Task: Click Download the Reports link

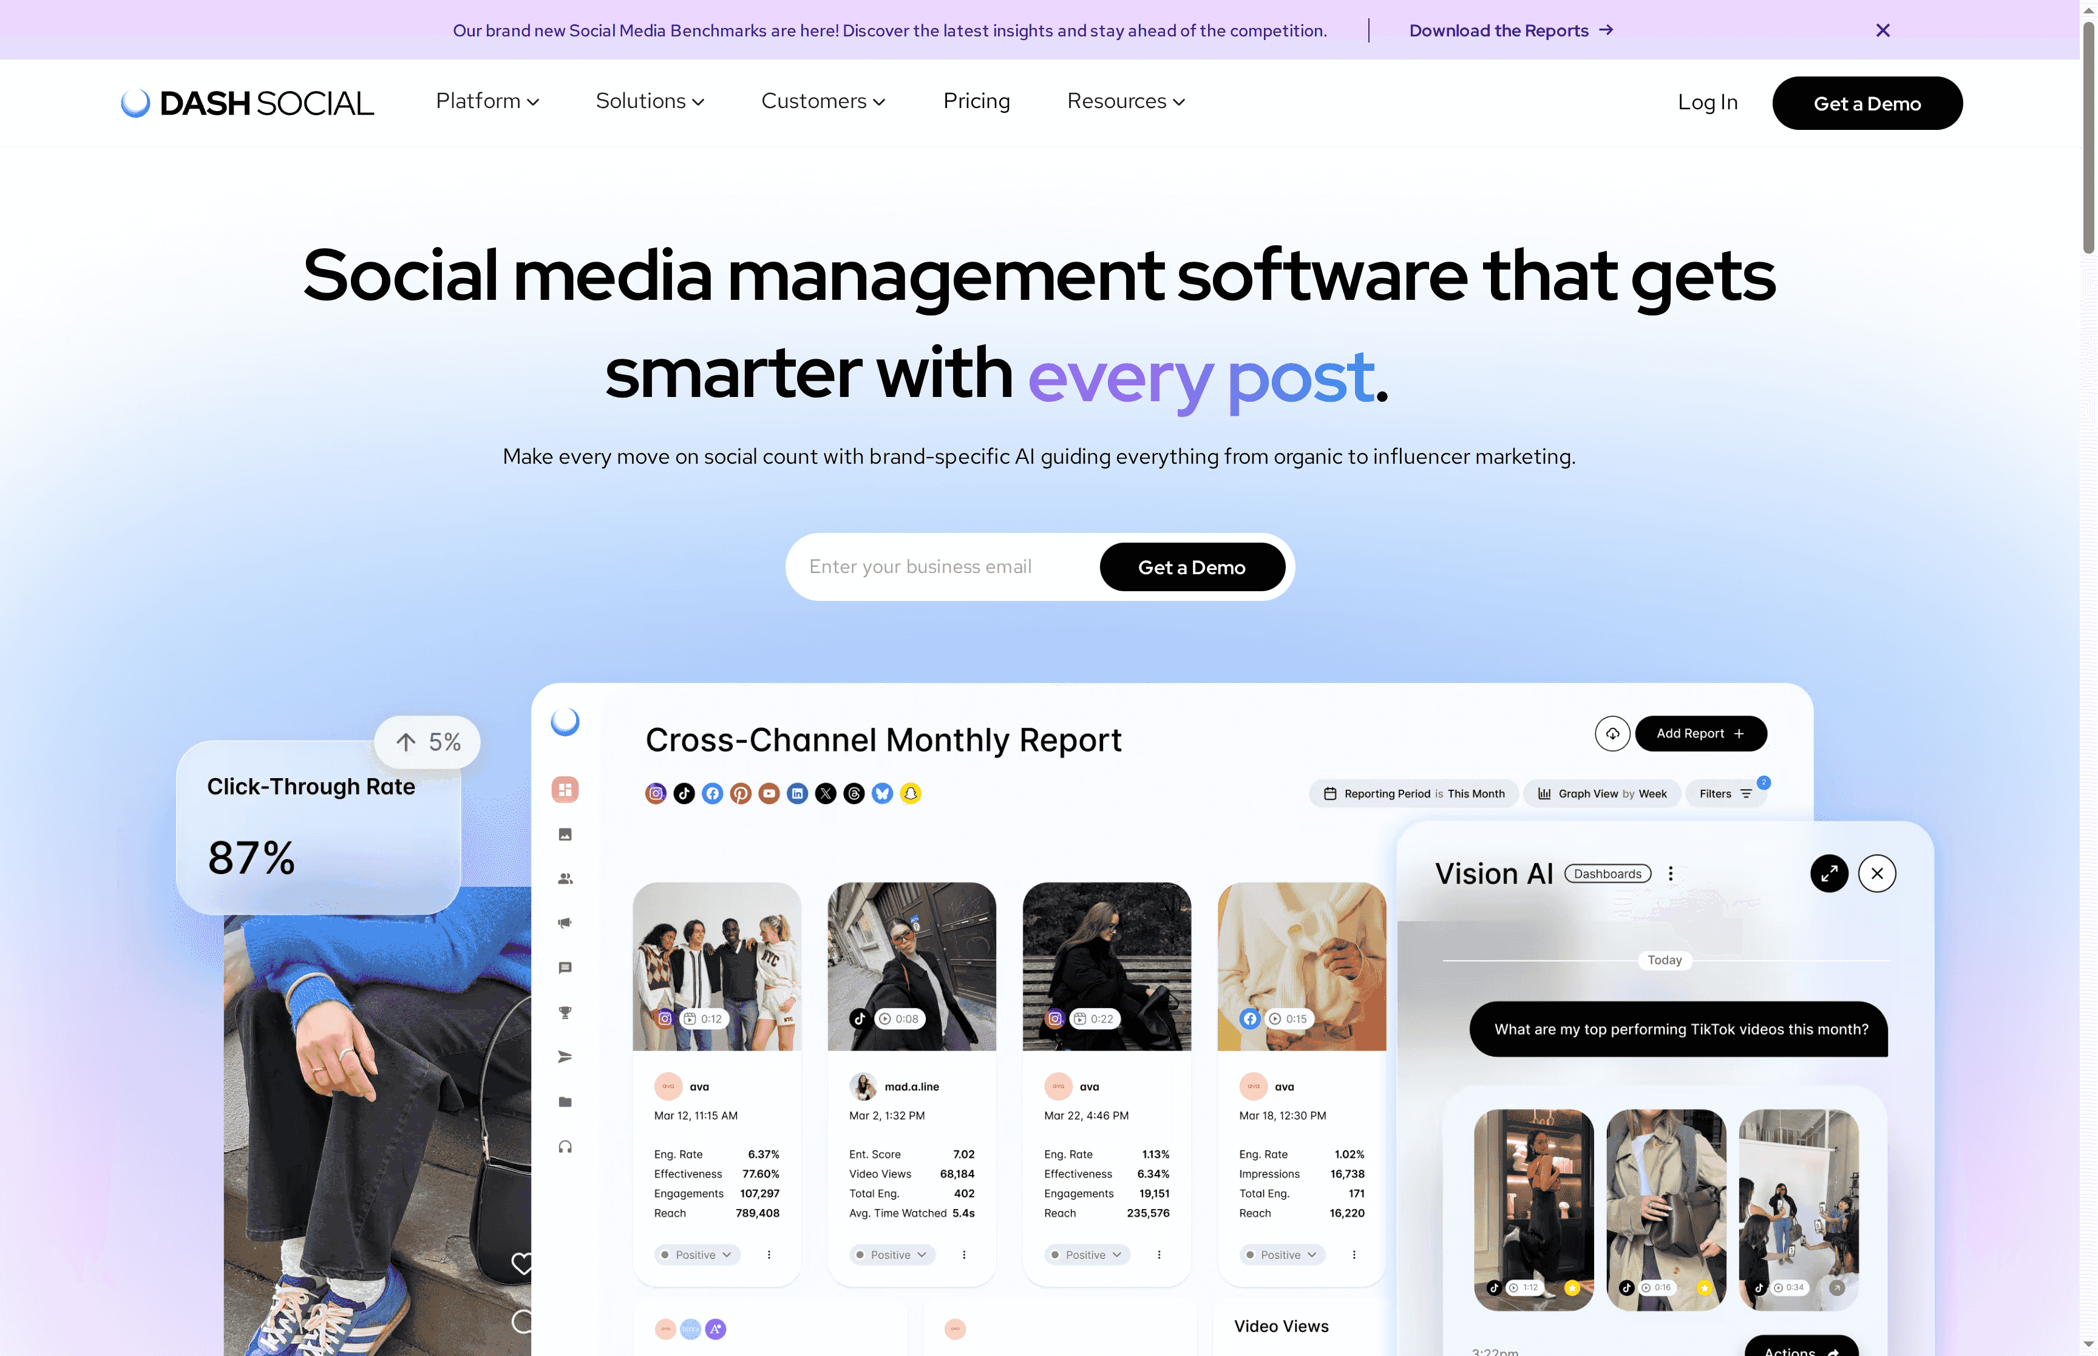Action: 1510,30
